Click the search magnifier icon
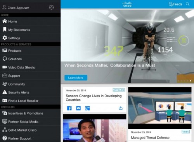 188,4
